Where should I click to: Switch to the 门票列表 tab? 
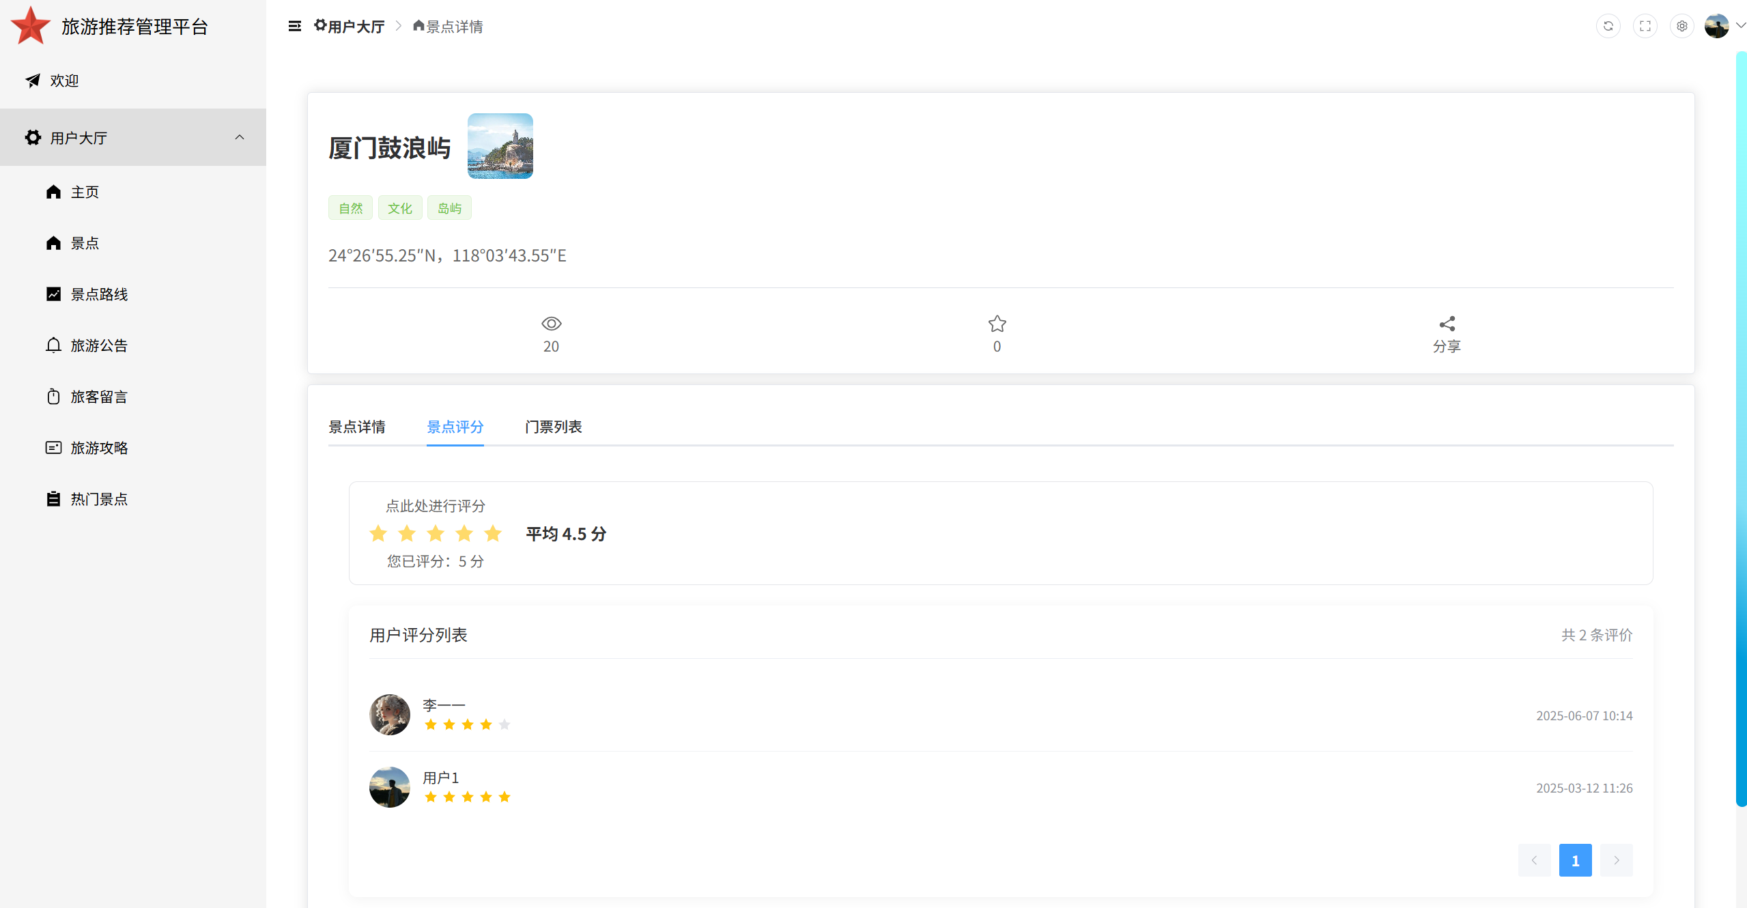pyautogui.click(x=553, y=427)
